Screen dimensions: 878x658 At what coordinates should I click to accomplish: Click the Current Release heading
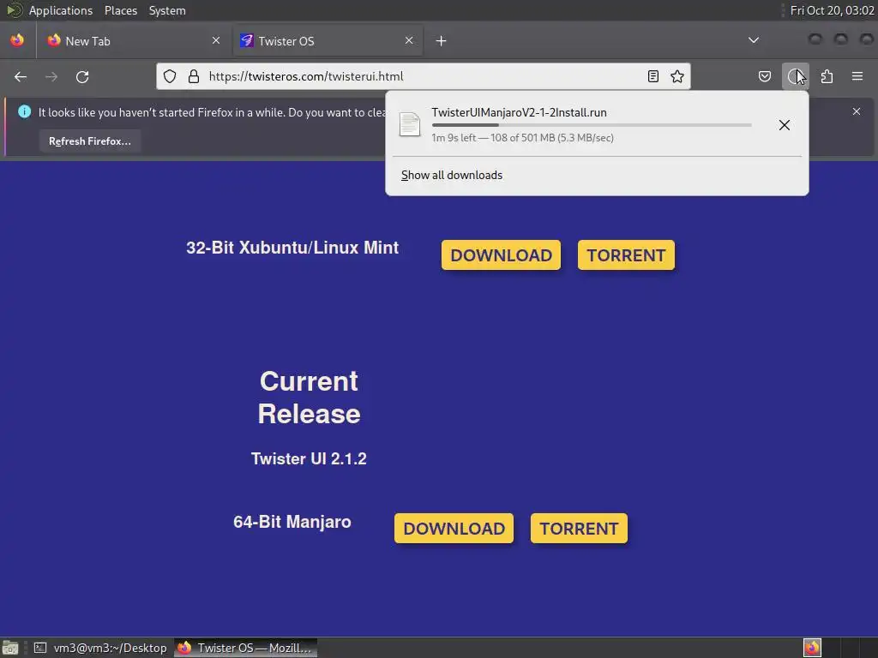click(309, 398)
